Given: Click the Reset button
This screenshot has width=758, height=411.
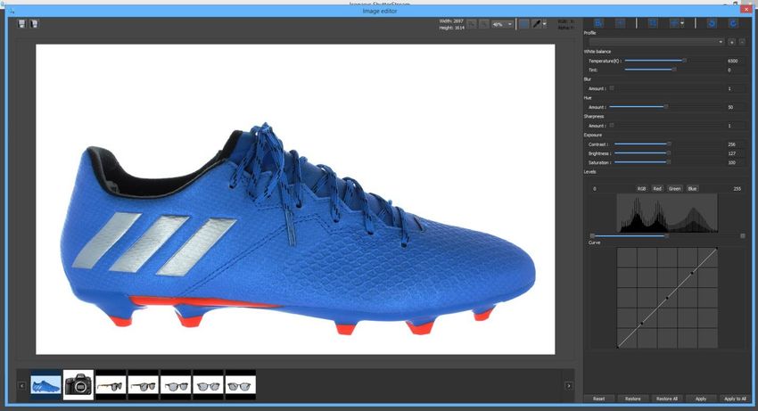Looking at the screenshot, I should pos(598,399).
